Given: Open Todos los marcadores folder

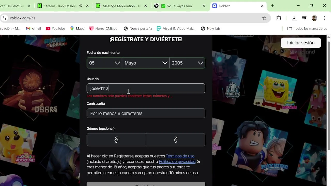Looking at the screenshot, I should 307,28.
